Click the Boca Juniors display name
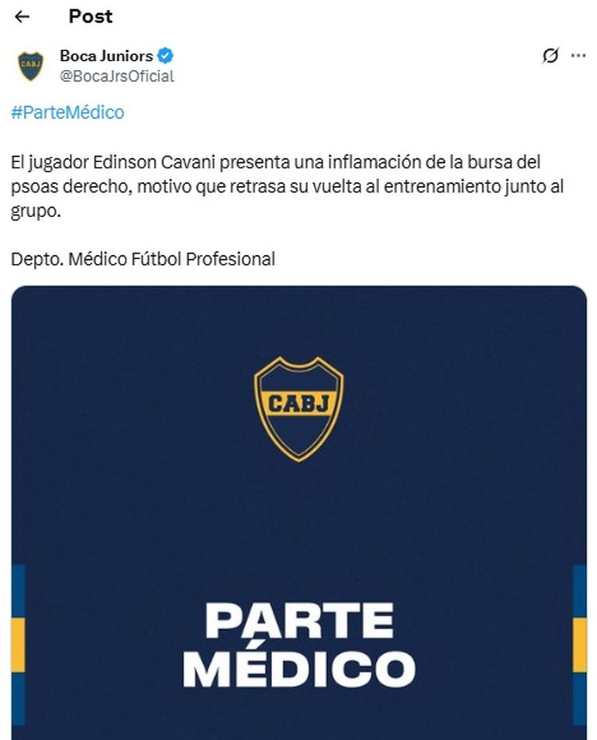Viewport: 597px width, 740px height. pyautogui.click(x=106, y=56)
